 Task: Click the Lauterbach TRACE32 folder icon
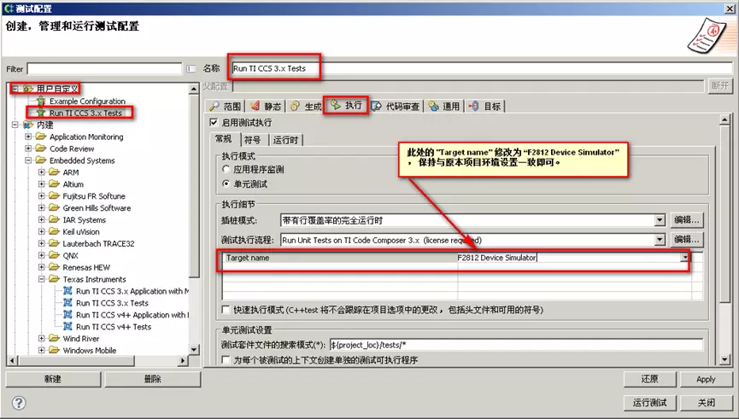54,243
